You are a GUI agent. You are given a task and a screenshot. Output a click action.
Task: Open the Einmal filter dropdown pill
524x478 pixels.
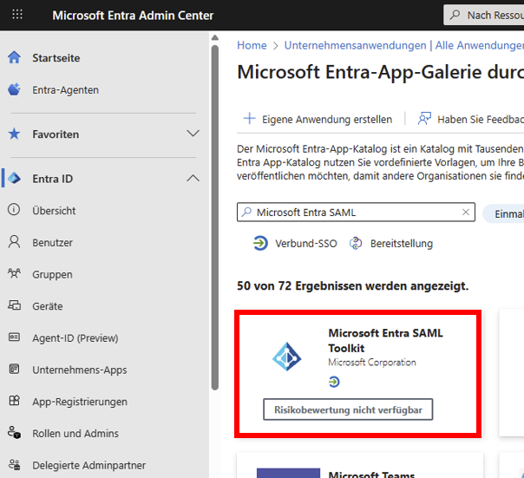tap(508, 214)
